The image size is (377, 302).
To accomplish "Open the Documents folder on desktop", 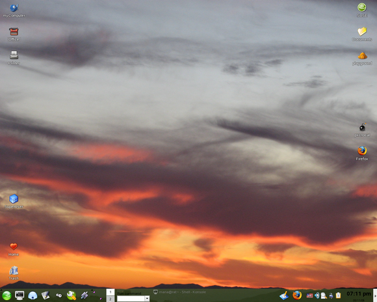I will click(362, 34).
